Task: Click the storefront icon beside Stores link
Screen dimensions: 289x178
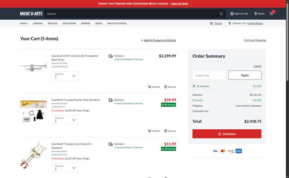Action: click(x=211, y=23)
